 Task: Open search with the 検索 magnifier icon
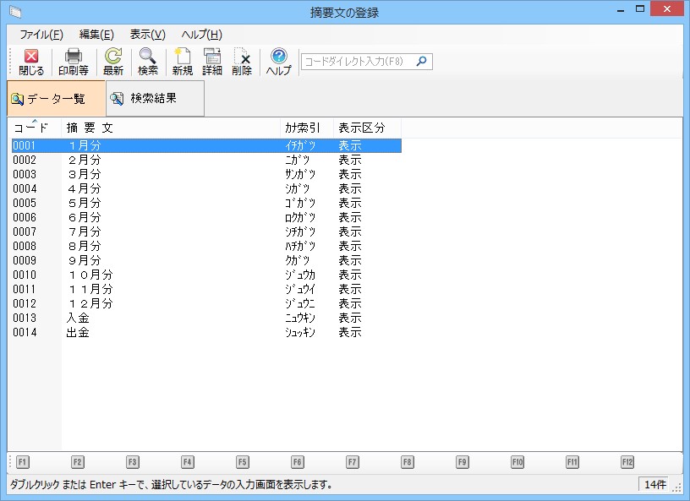click(x=148, y=62)
